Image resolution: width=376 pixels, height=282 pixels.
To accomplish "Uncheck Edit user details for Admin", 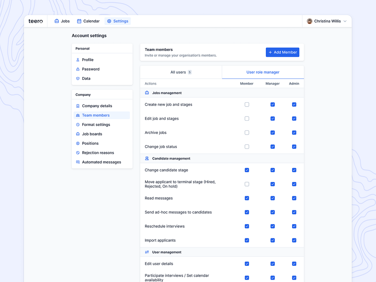I will [294, 264].
